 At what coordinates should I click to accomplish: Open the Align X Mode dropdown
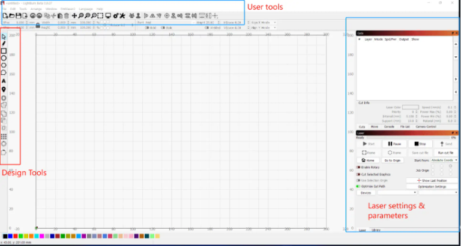click(x=264, y=23)
